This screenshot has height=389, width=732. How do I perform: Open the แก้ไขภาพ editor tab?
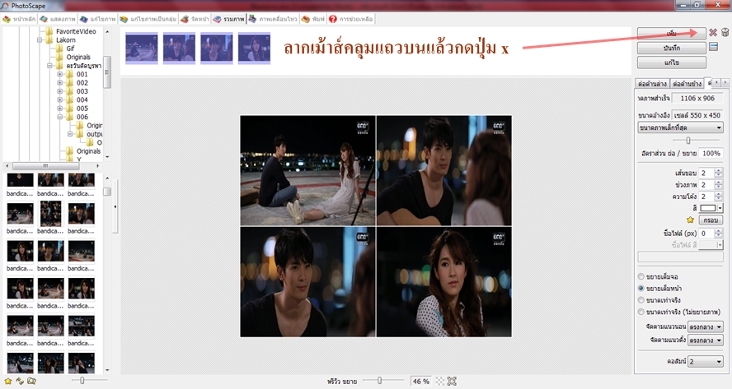[97, 19]
